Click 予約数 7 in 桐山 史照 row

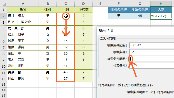pyautogui.click(x=83, y=79)
